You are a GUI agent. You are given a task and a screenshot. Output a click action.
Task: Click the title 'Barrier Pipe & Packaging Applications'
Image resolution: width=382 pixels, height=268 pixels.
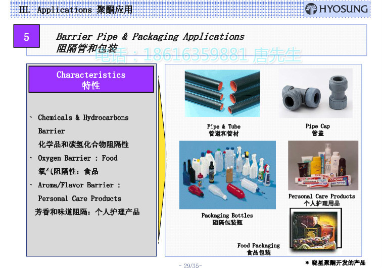tap(150, 36)
